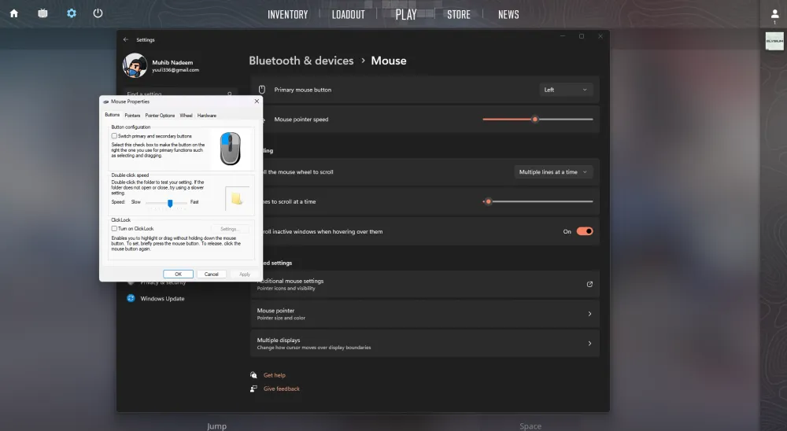Click the Give feedback icon
The width and height of the screenshot is (787, 431).
[253, 389]
